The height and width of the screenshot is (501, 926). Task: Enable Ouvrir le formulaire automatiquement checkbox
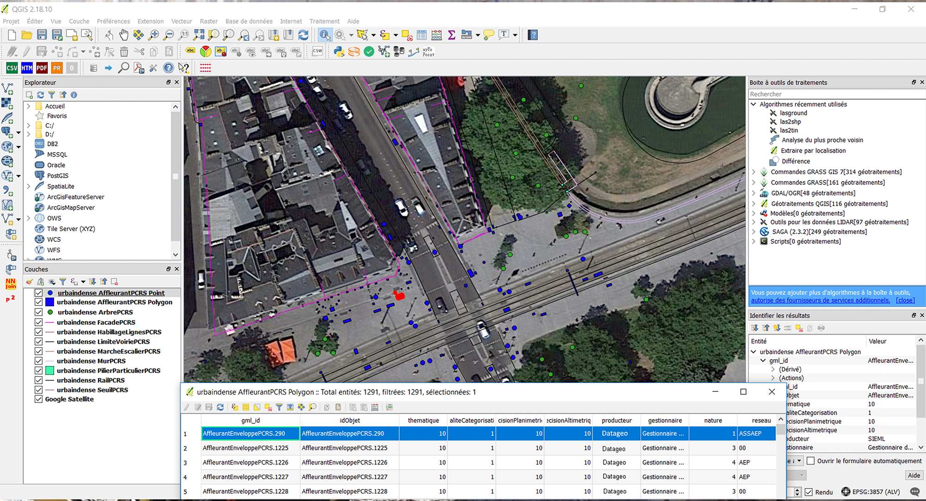point(811,461)
